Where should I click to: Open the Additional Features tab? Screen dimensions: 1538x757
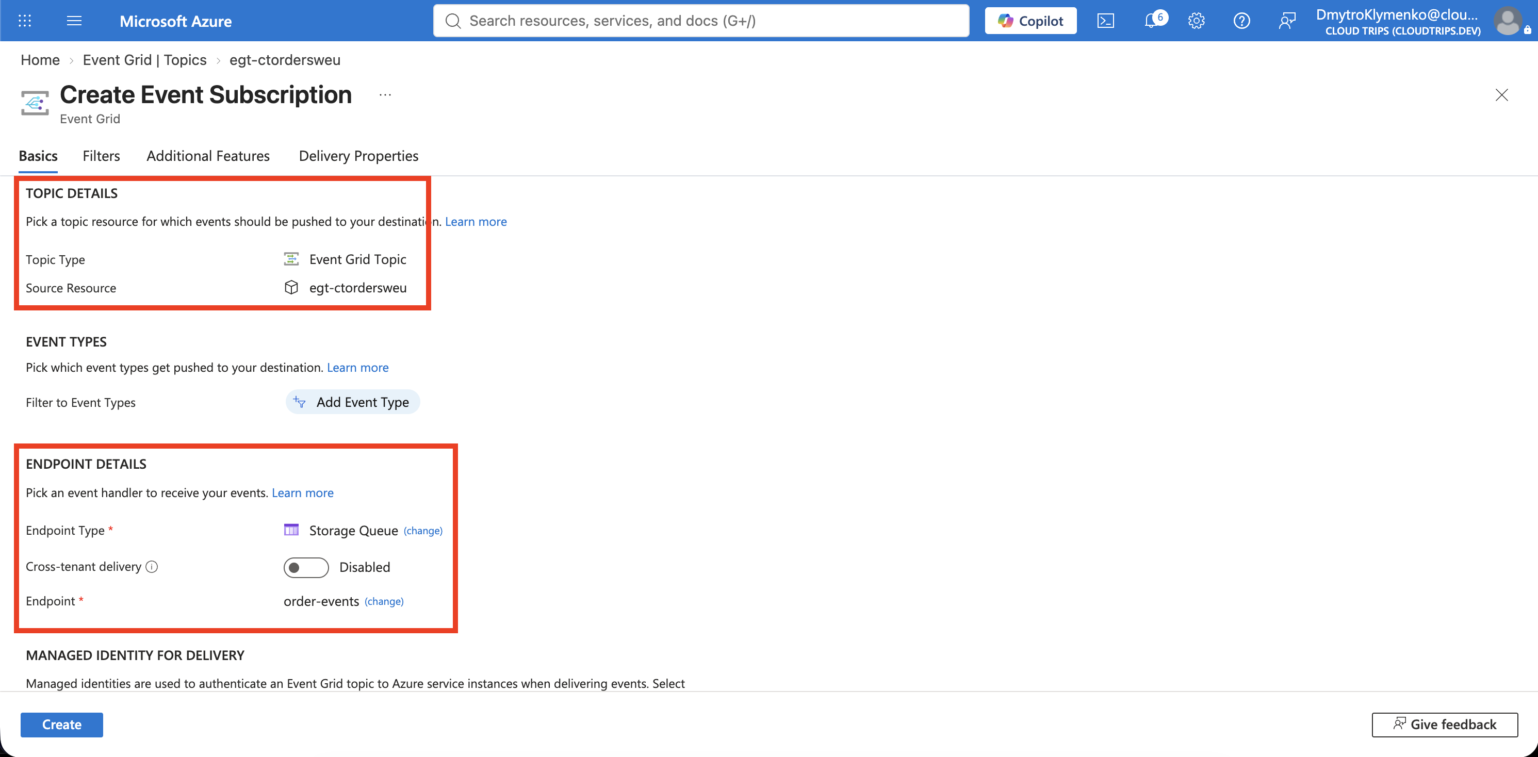pyautogui.click(x=208, y=156)
